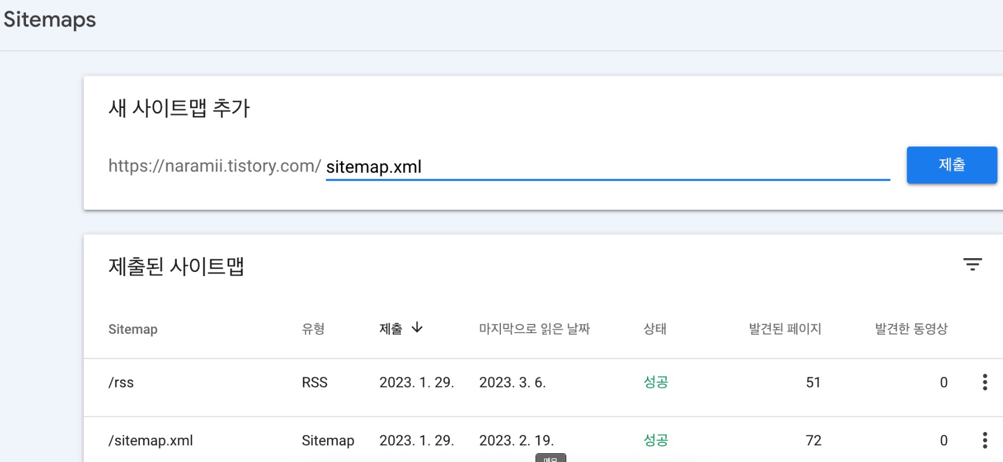
Task: Click the 2023. 3. 6. last read date
Action: tap(512, 382)
